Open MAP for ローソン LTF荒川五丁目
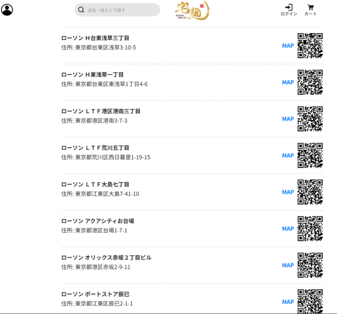This screenshot has height=314, width=337. pyautogui.click(x=288, y=155)
